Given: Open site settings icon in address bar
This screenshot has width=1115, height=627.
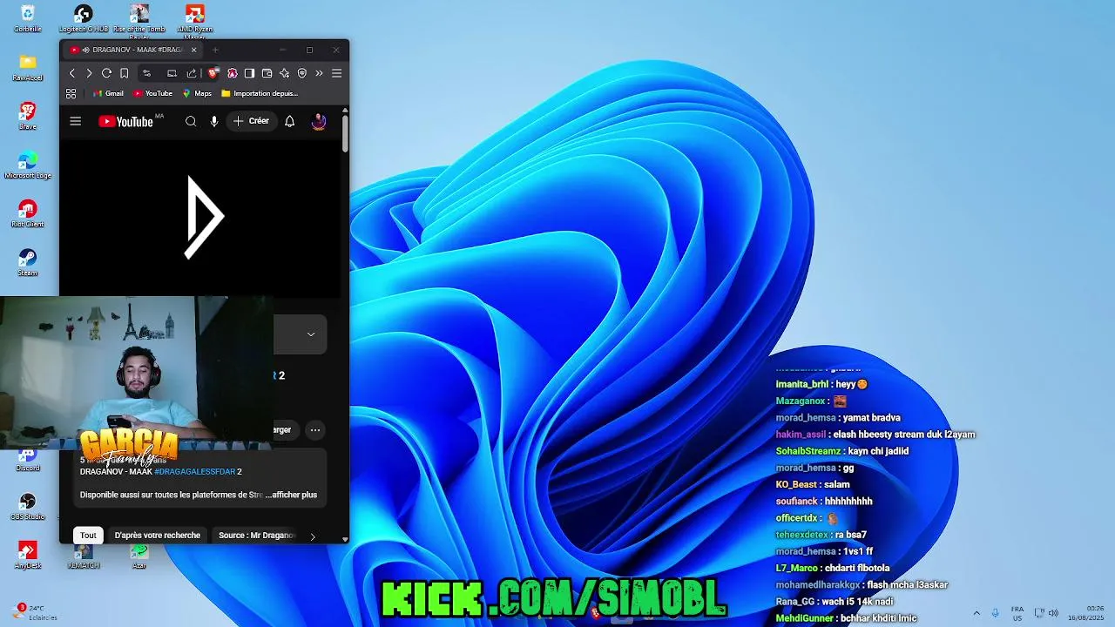Looking at the screenshot, I should 146,73.
